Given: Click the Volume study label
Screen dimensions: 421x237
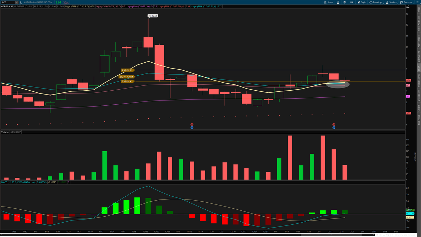Looking at the screenshot, I should pos(5,132).
